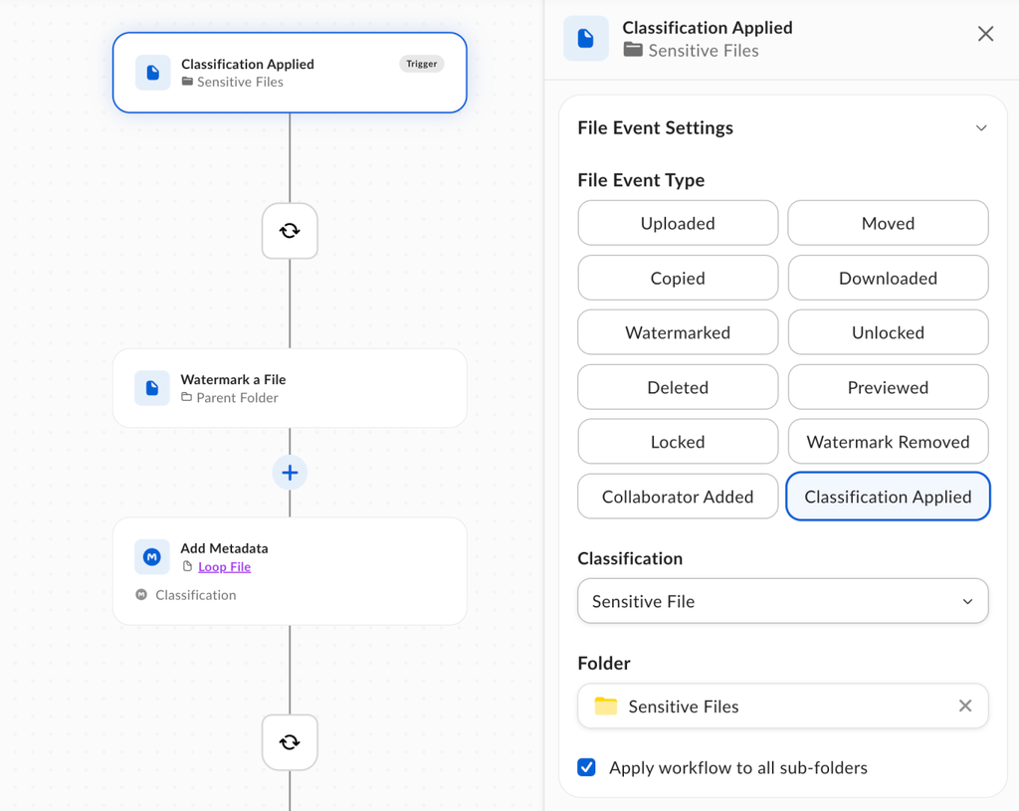1019x811 pixels.
Task: Select the Classification Applied trigger card
Action: 290,73
